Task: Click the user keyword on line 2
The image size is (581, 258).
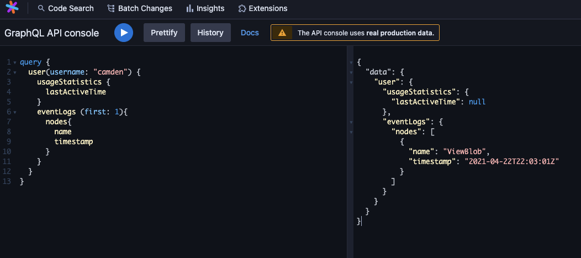Action: coord(36,72)
